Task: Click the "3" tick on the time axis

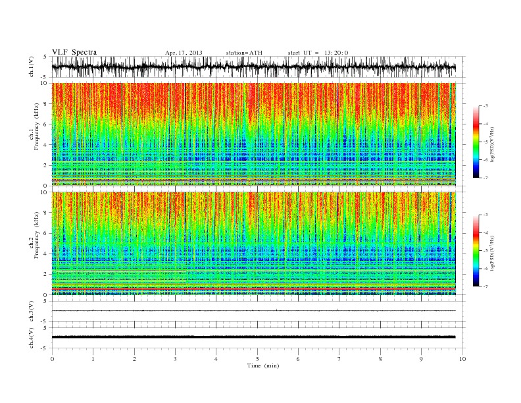Action: [175, 359]
